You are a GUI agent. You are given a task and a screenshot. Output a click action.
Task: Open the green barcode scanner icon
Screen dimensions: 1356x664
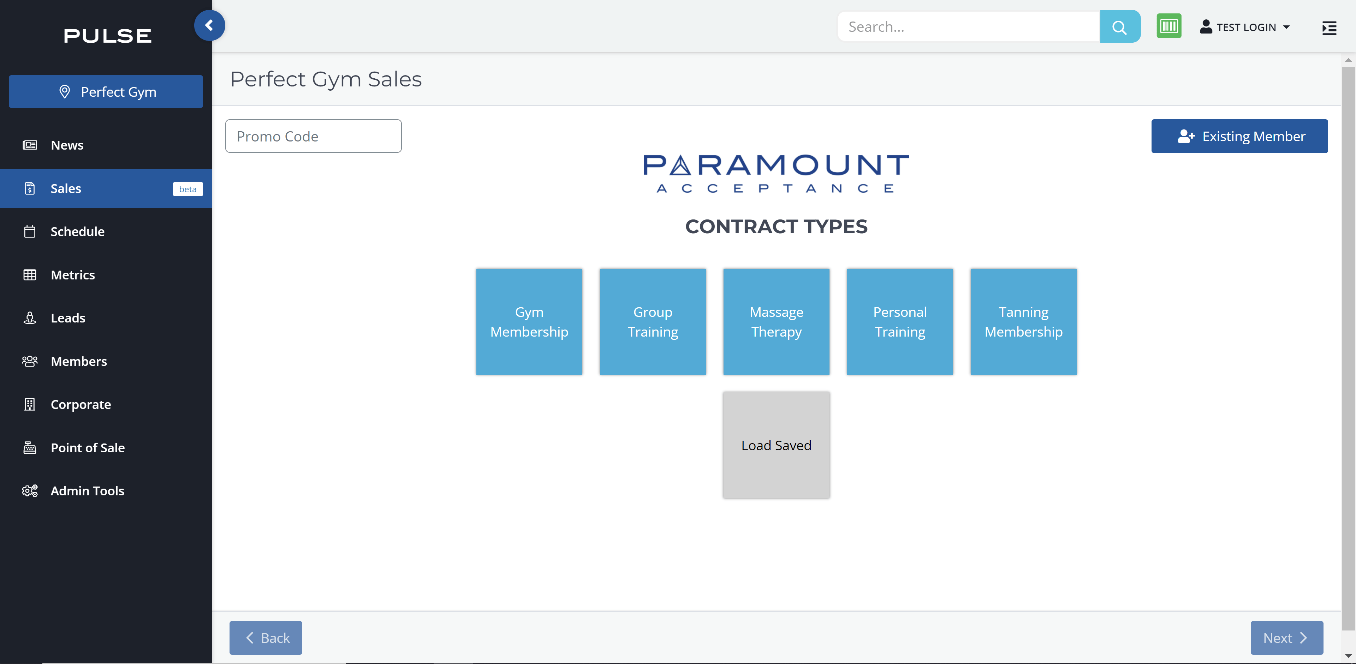(x=1168, y=26)
